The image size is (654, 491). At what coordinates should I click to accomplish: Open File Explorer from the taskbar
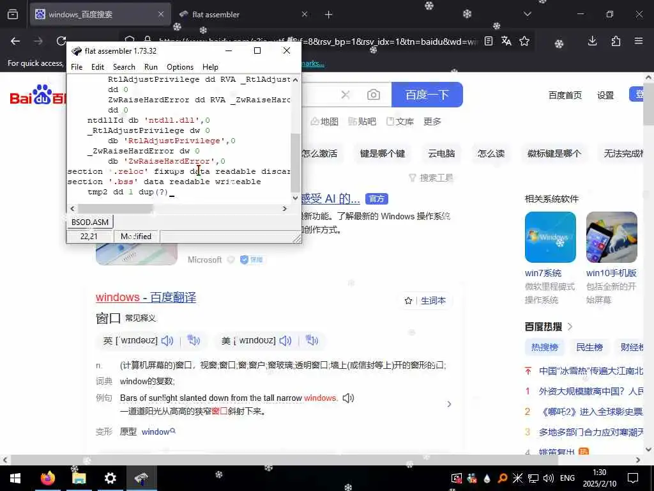pyautogui.click(x=79, y=478)
